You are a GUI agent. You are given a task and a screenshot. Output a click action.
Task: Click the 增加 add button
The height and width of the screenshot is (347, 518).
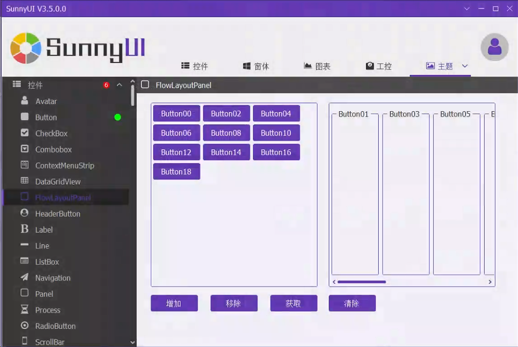click(x=174, y=303)
